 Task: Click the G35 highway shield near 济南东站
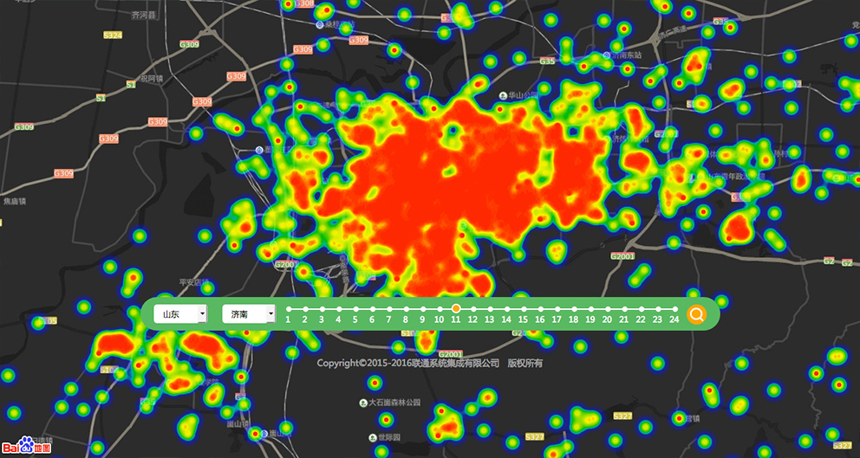tap(546, 61)
